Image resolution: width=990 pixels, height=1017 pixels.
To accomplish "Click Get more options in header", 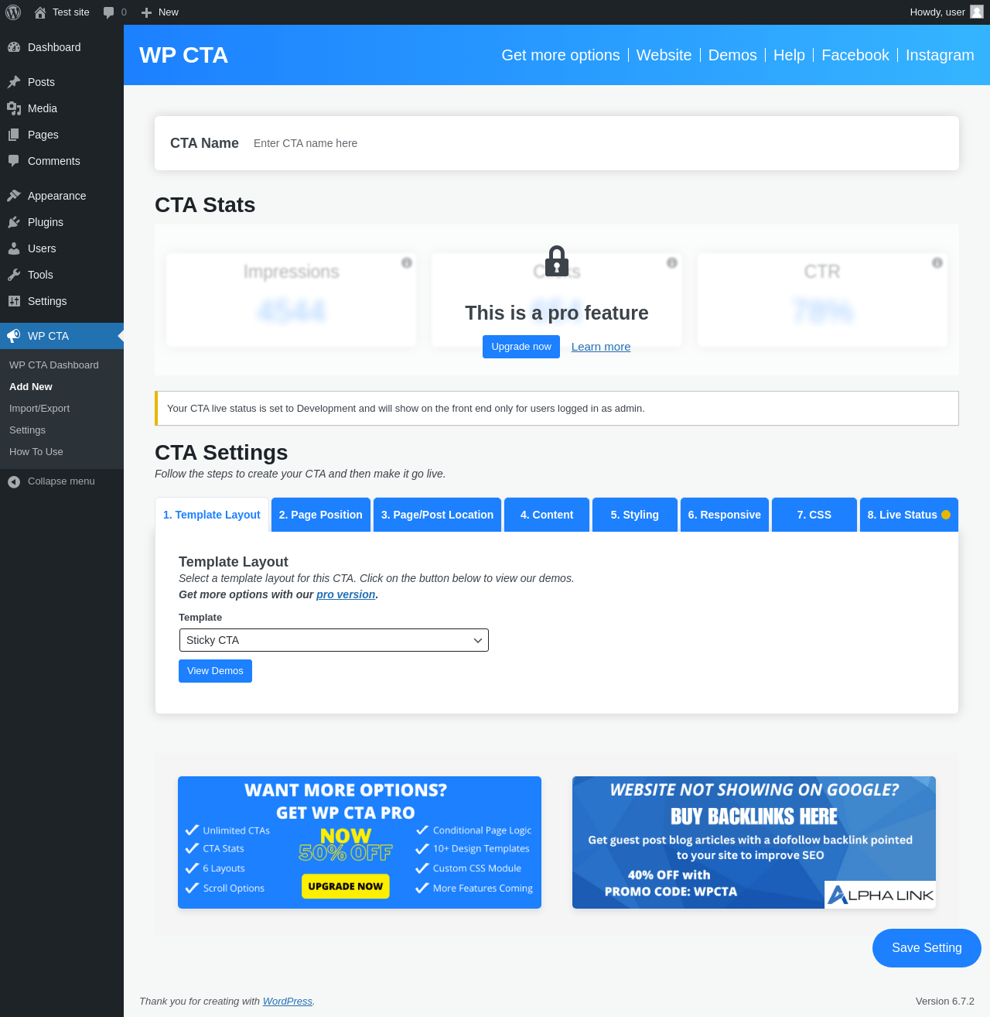I will point(561,55).
